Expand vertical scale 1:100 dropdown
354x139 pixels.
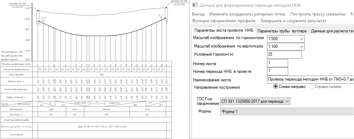(286, 46)
